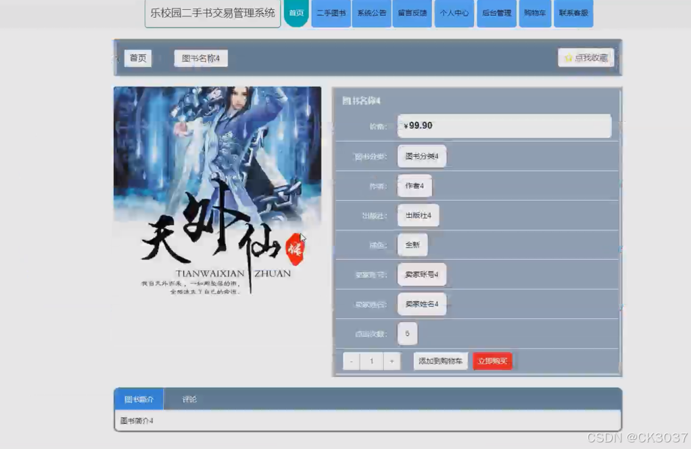Viewport: 691px width, 449px height.
Task: Click the 全新 condition value
Action: click(412, 245)
